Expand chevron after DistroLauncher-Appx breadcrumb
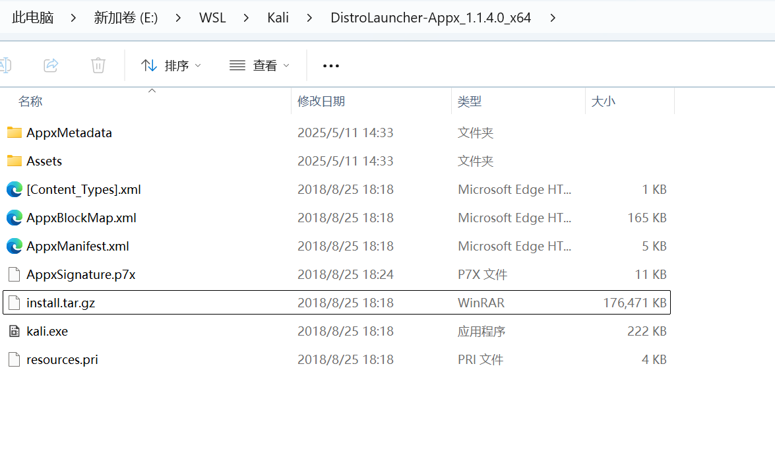Viewport: 775px width, 453px height. (553, 18)
